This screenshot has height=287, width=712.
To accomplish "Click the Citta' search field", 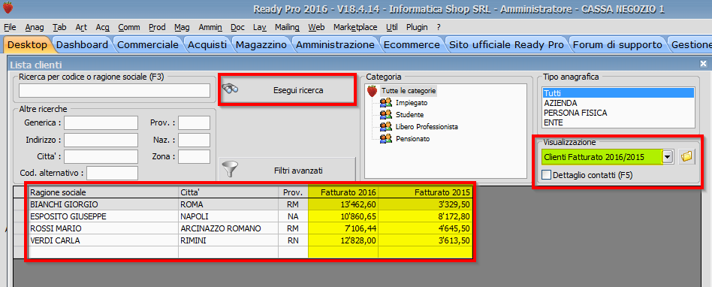I will tap(101, 157).
